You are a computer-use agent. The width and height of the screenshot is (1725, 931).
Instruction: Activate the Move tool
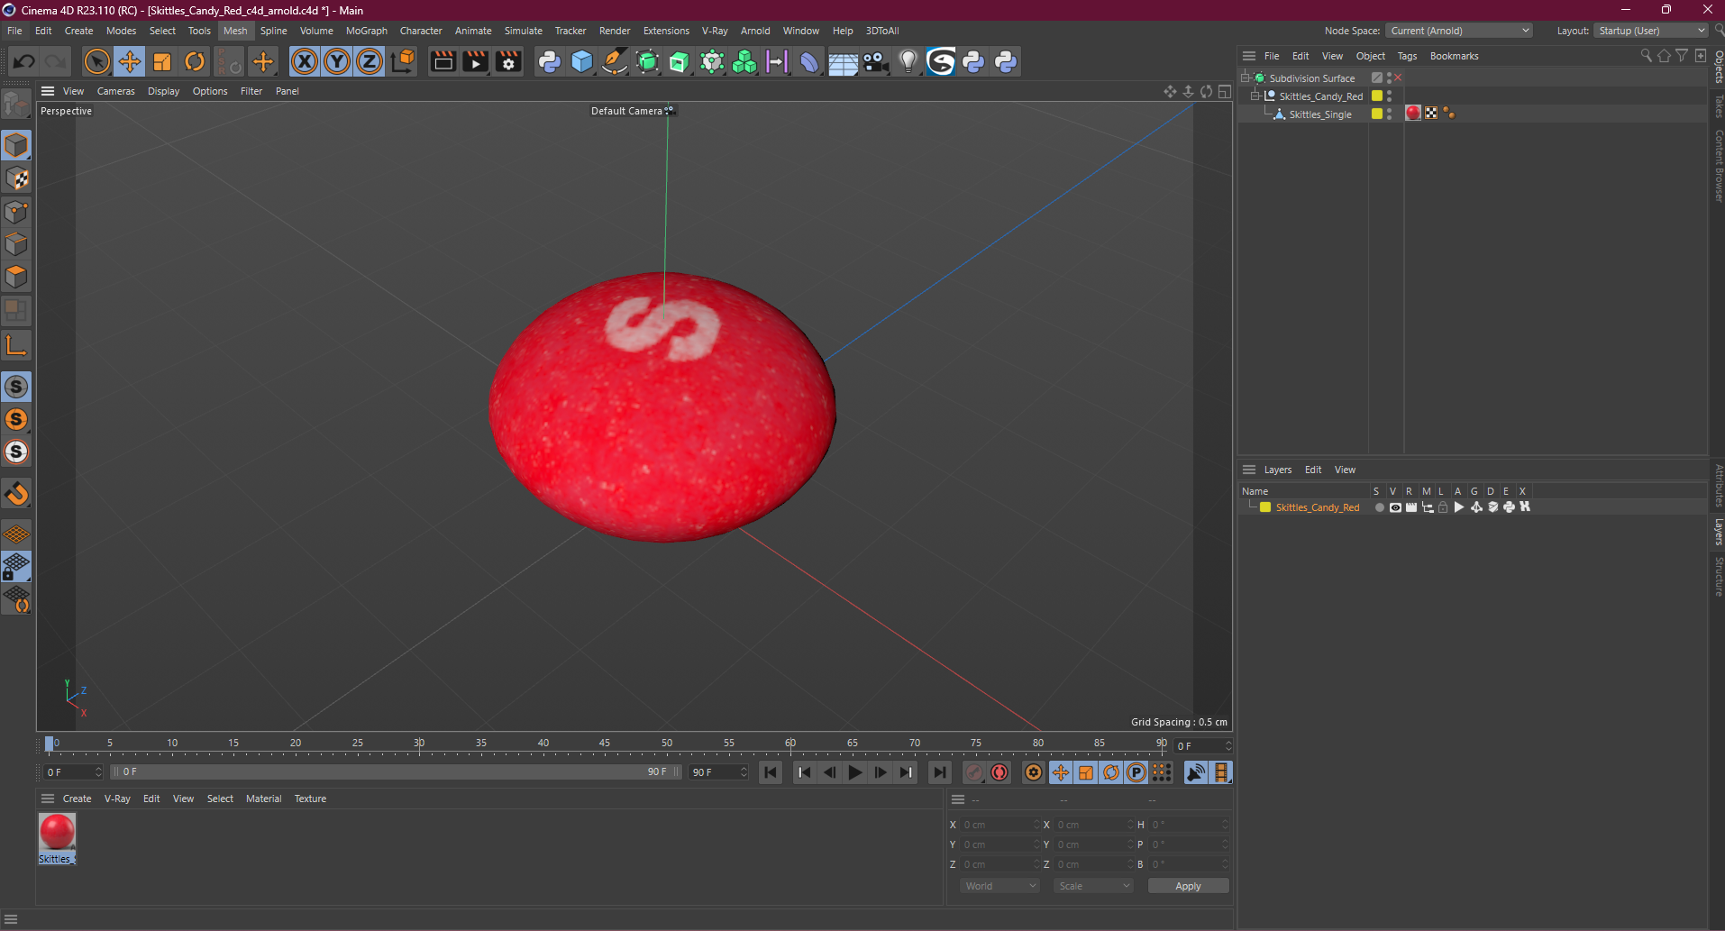coord(130,61)
